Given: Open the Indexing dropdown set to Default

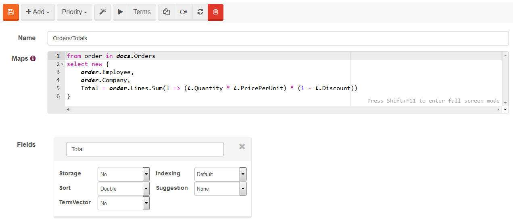Looking at the screenshot, I should [x=220, y=174].
